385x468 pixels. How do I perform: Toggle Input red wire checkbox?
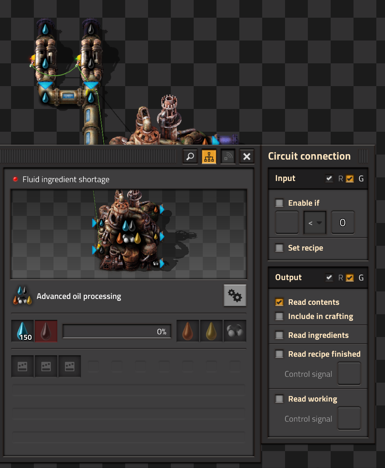click(329, 179)
